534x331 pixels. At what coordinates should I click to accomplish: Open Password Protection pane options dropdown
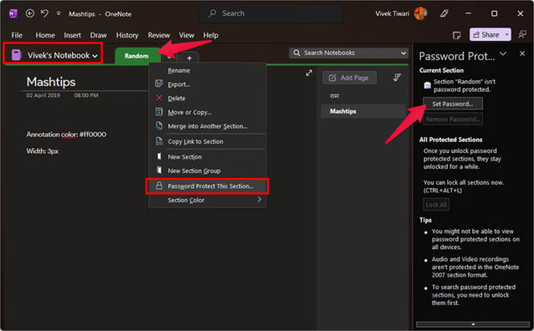pos(503,54)
